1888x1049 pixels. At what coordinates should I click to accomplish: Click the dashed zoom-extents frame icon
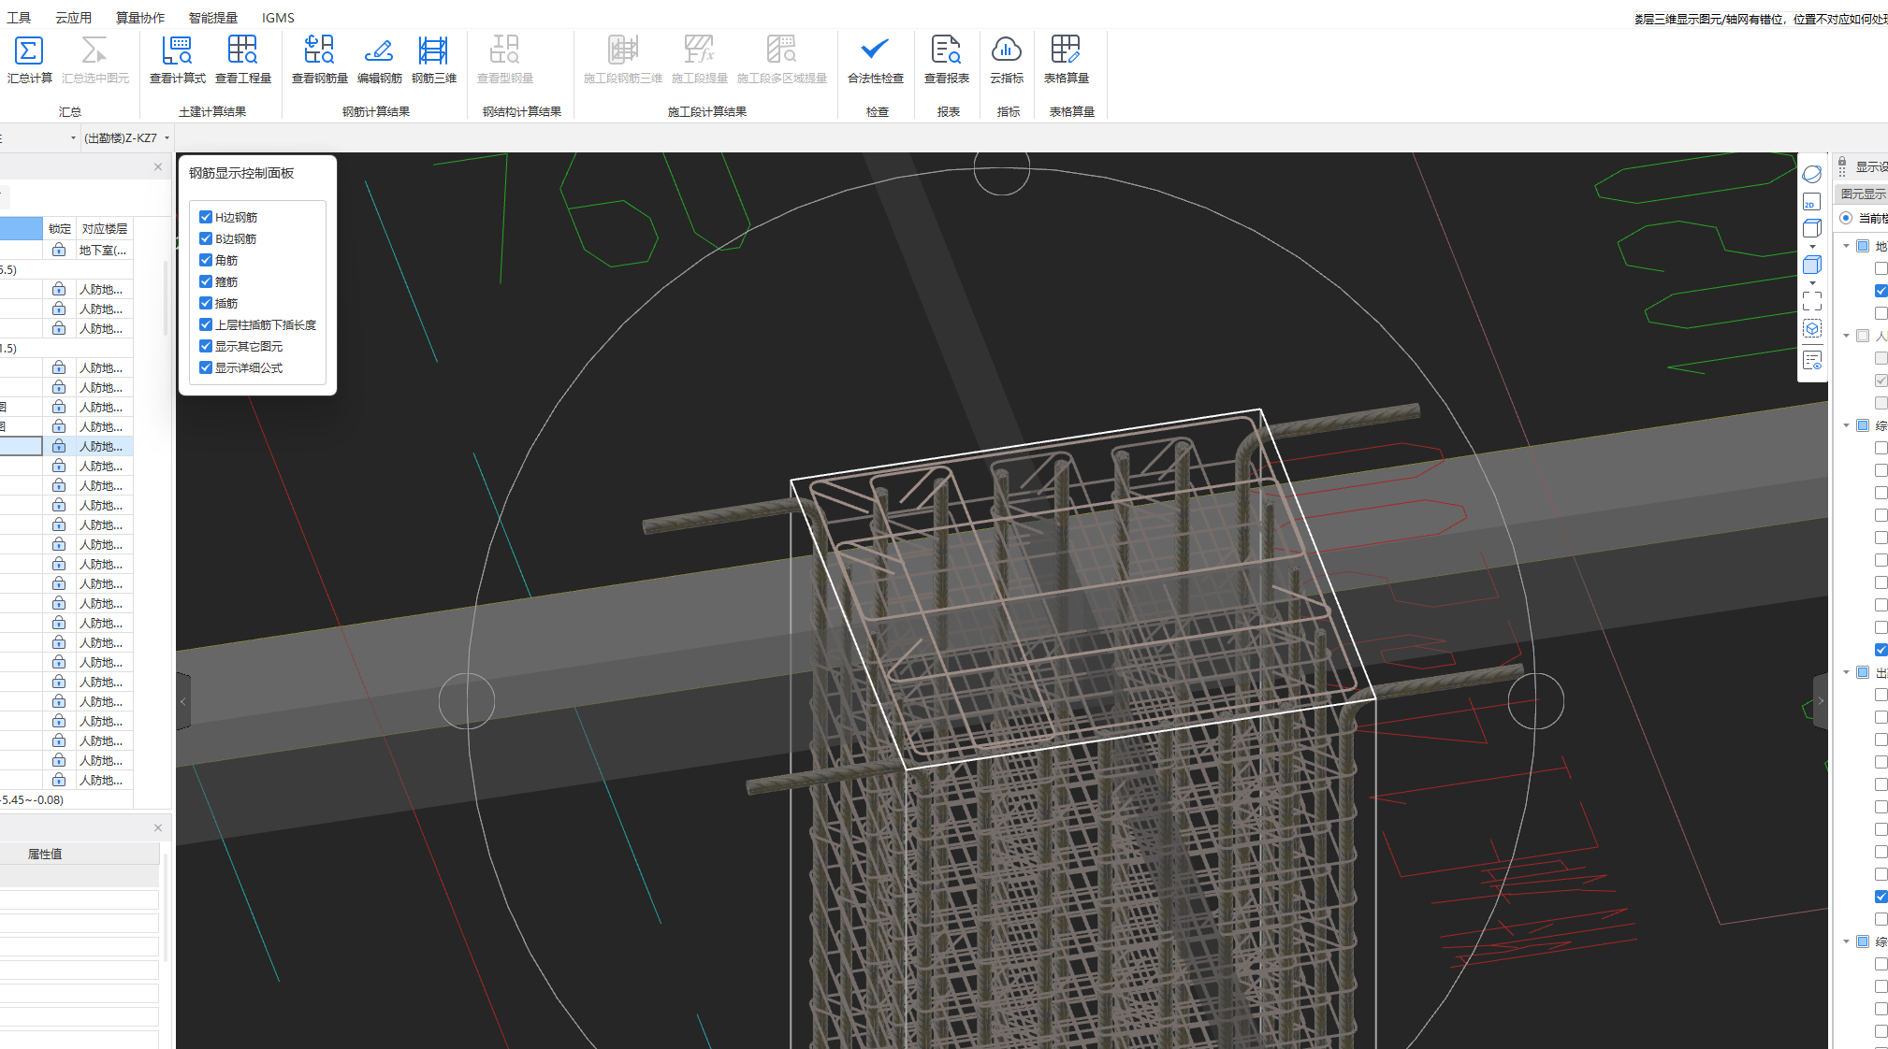pyautogui.click(x=1812, y=301)
